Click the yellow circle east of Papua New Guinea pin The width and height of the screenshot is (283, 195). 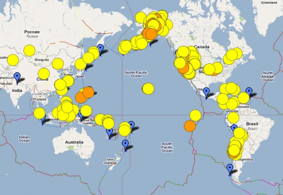[86, 111]
